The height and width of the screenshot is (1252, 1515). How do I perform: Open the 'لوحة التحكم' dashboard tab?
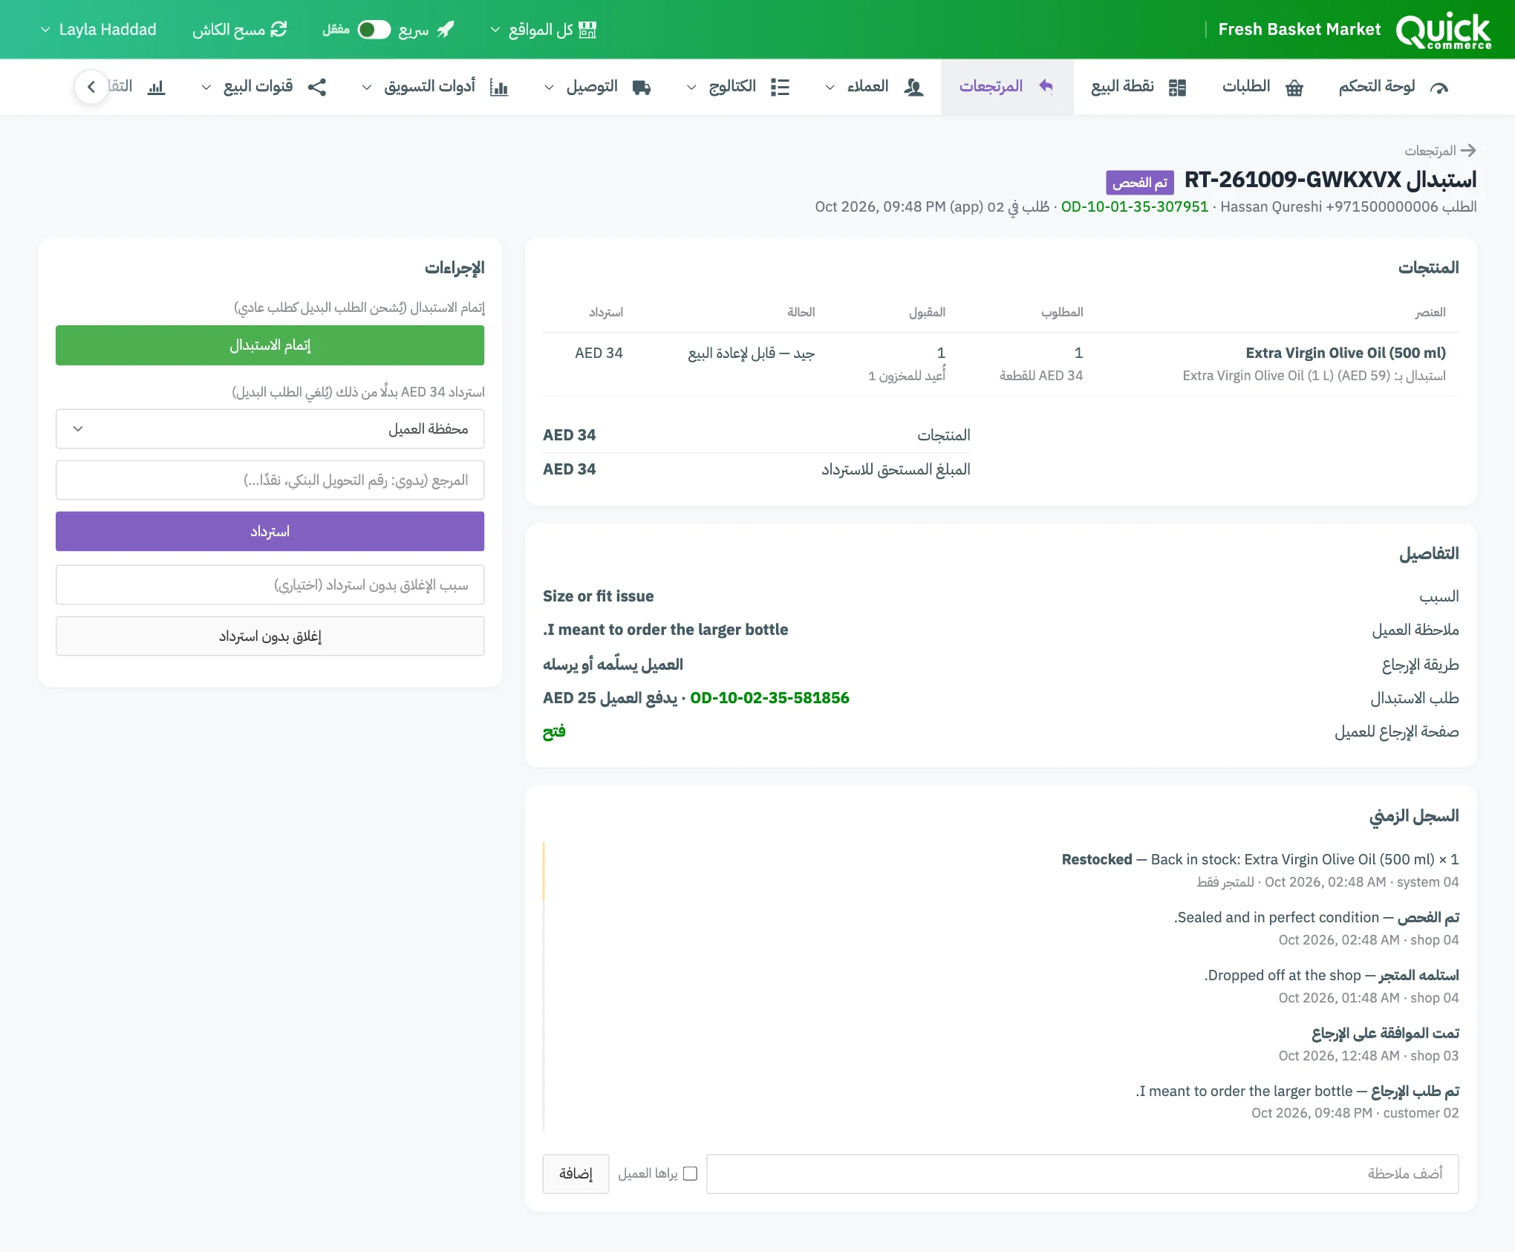pos(1393,87)
